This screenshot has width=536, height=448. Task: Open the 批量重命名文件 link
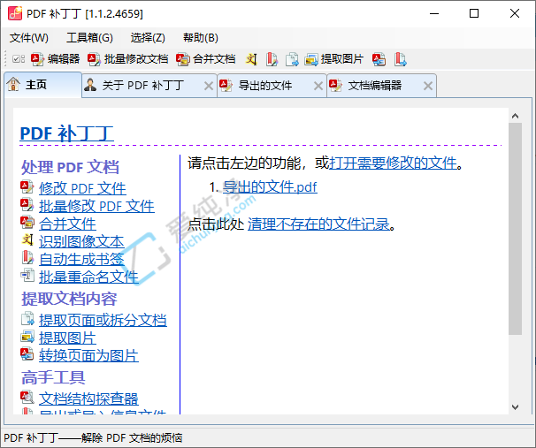[x=88, y=277]
